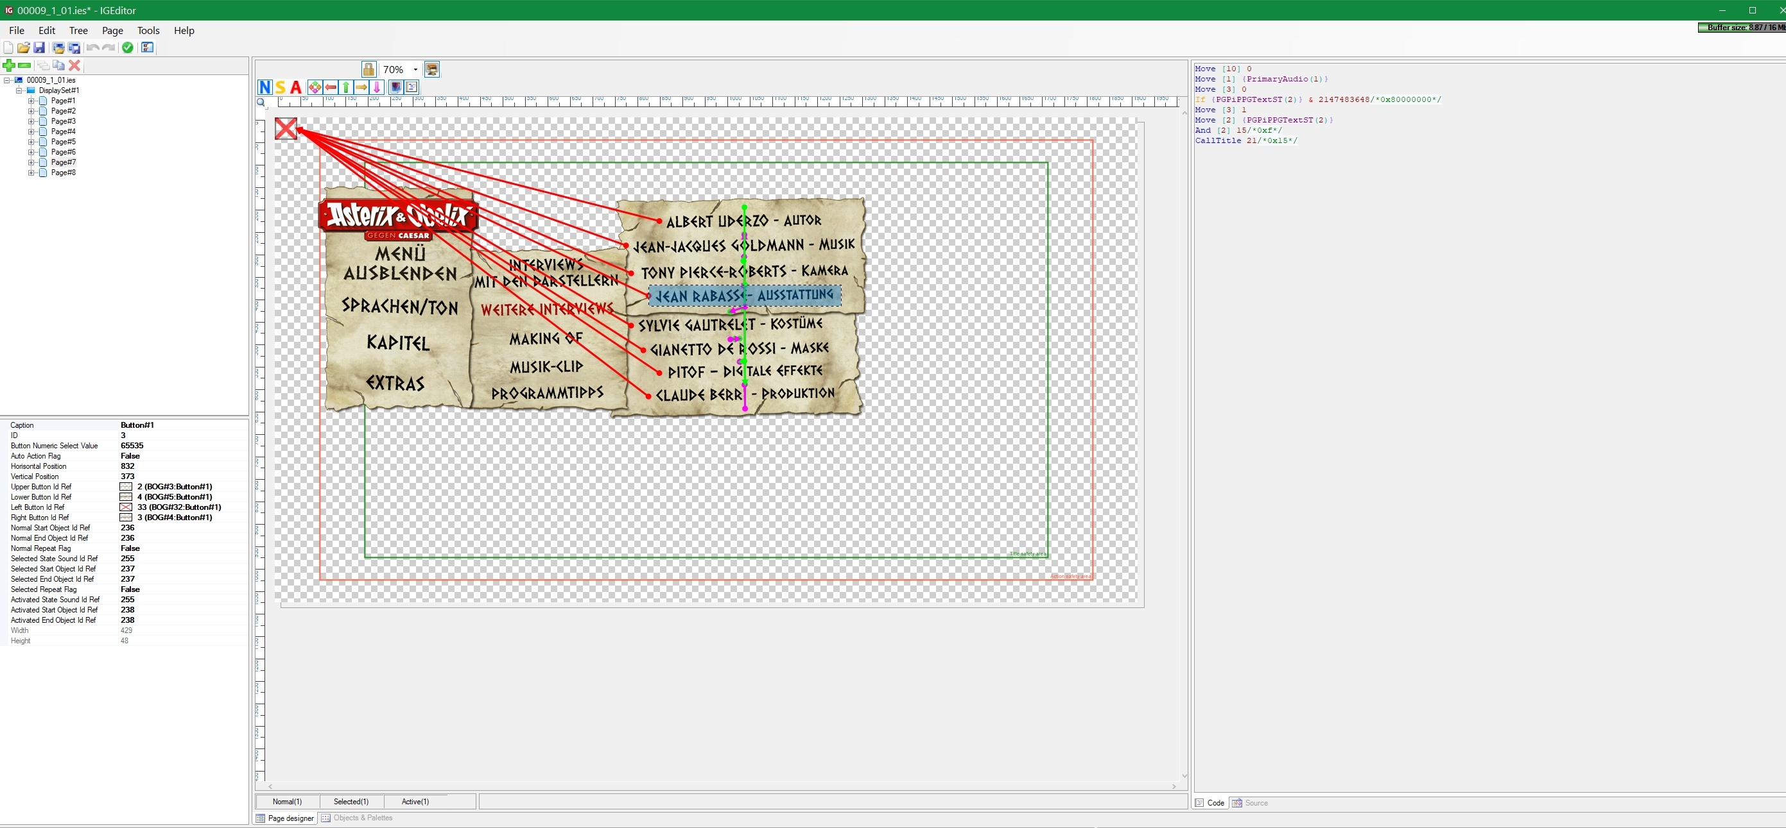1786x828 pixels.
Task: Click the red X box on canvas
Action: pos(286,128)
